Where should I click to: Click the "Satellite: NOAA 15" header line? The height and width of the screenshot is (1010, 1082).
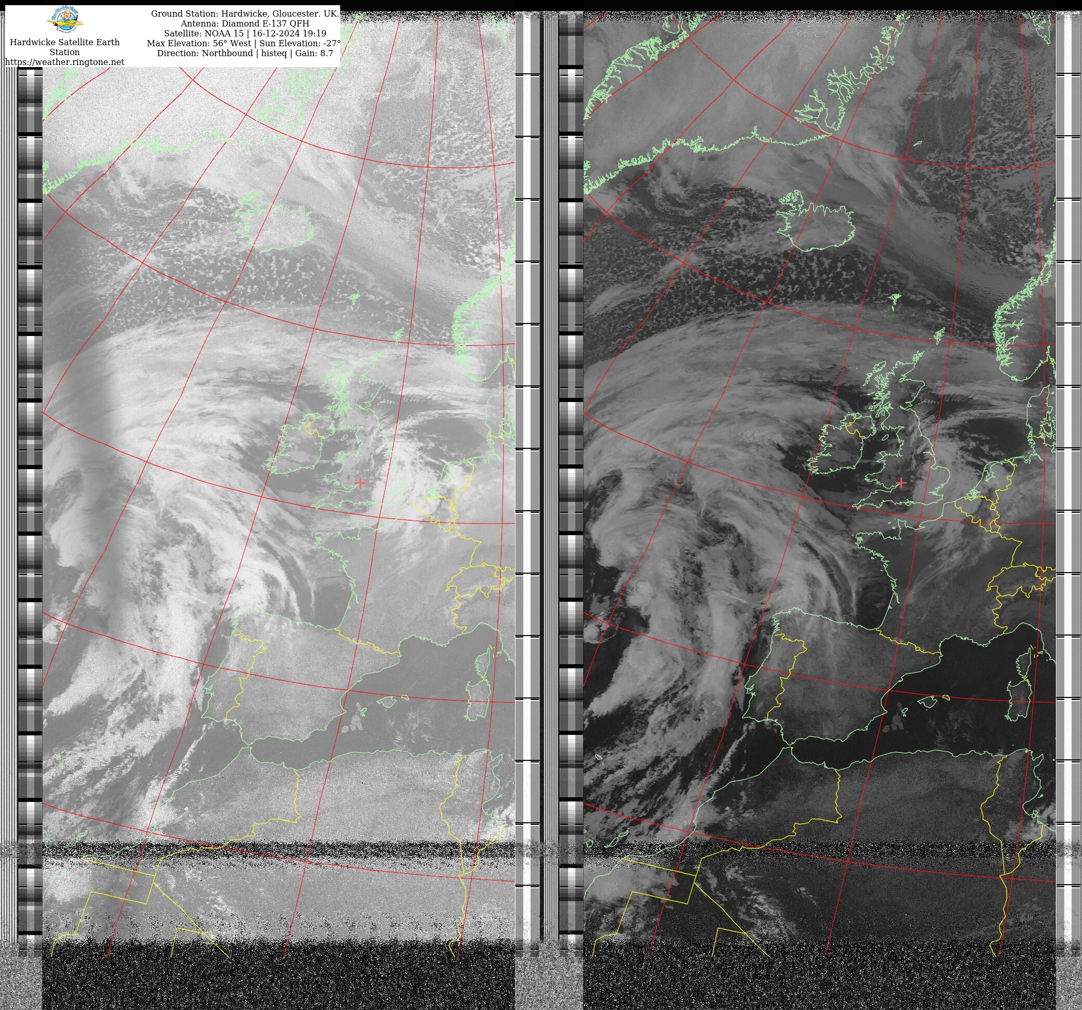coord(245,33)
